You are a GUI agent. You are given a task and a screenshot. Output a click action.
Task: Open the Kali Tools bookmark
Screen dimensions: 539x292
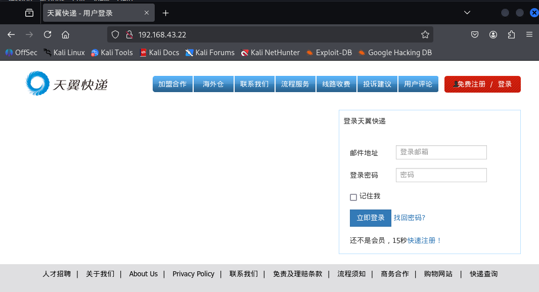tap(112, 53)
